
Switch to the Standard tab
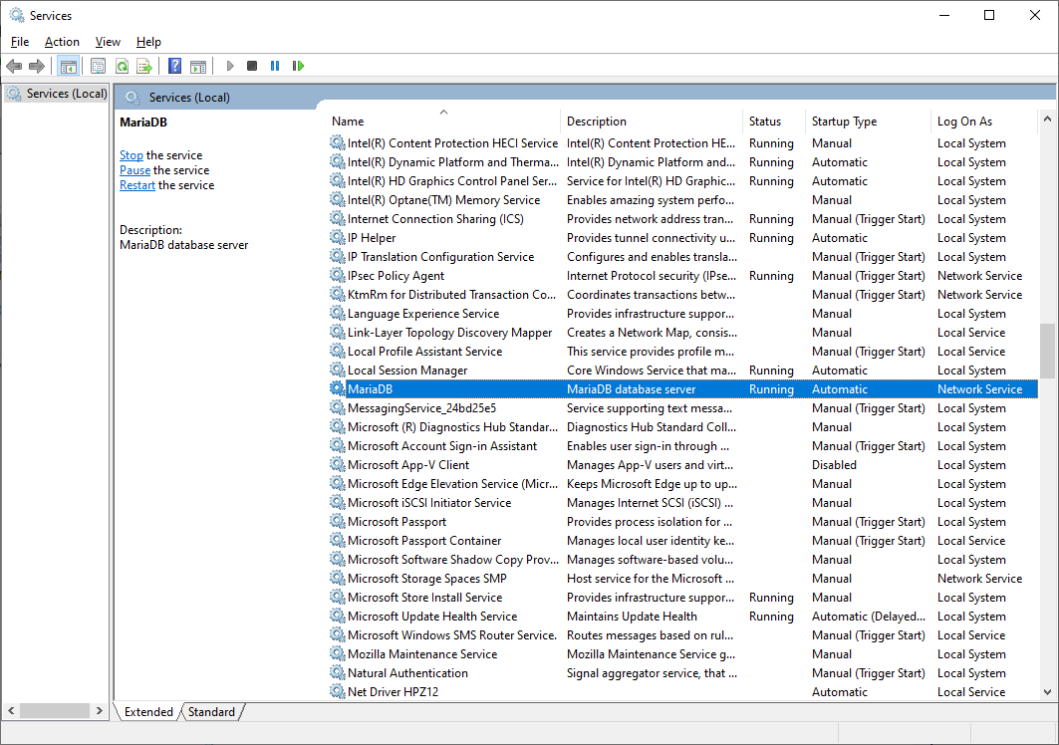212,712
